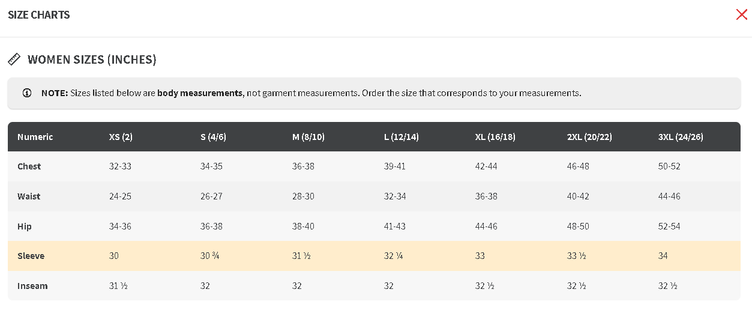Highlight the Chest row label
The height and width of the screenshot is (310, 752).
pos(29,166)
